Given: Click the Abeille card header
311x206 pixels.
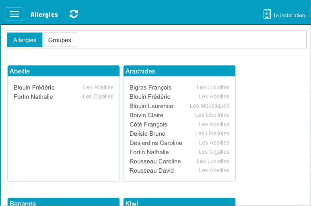Looking at the screenshot, I should click(x=64, y=71).
